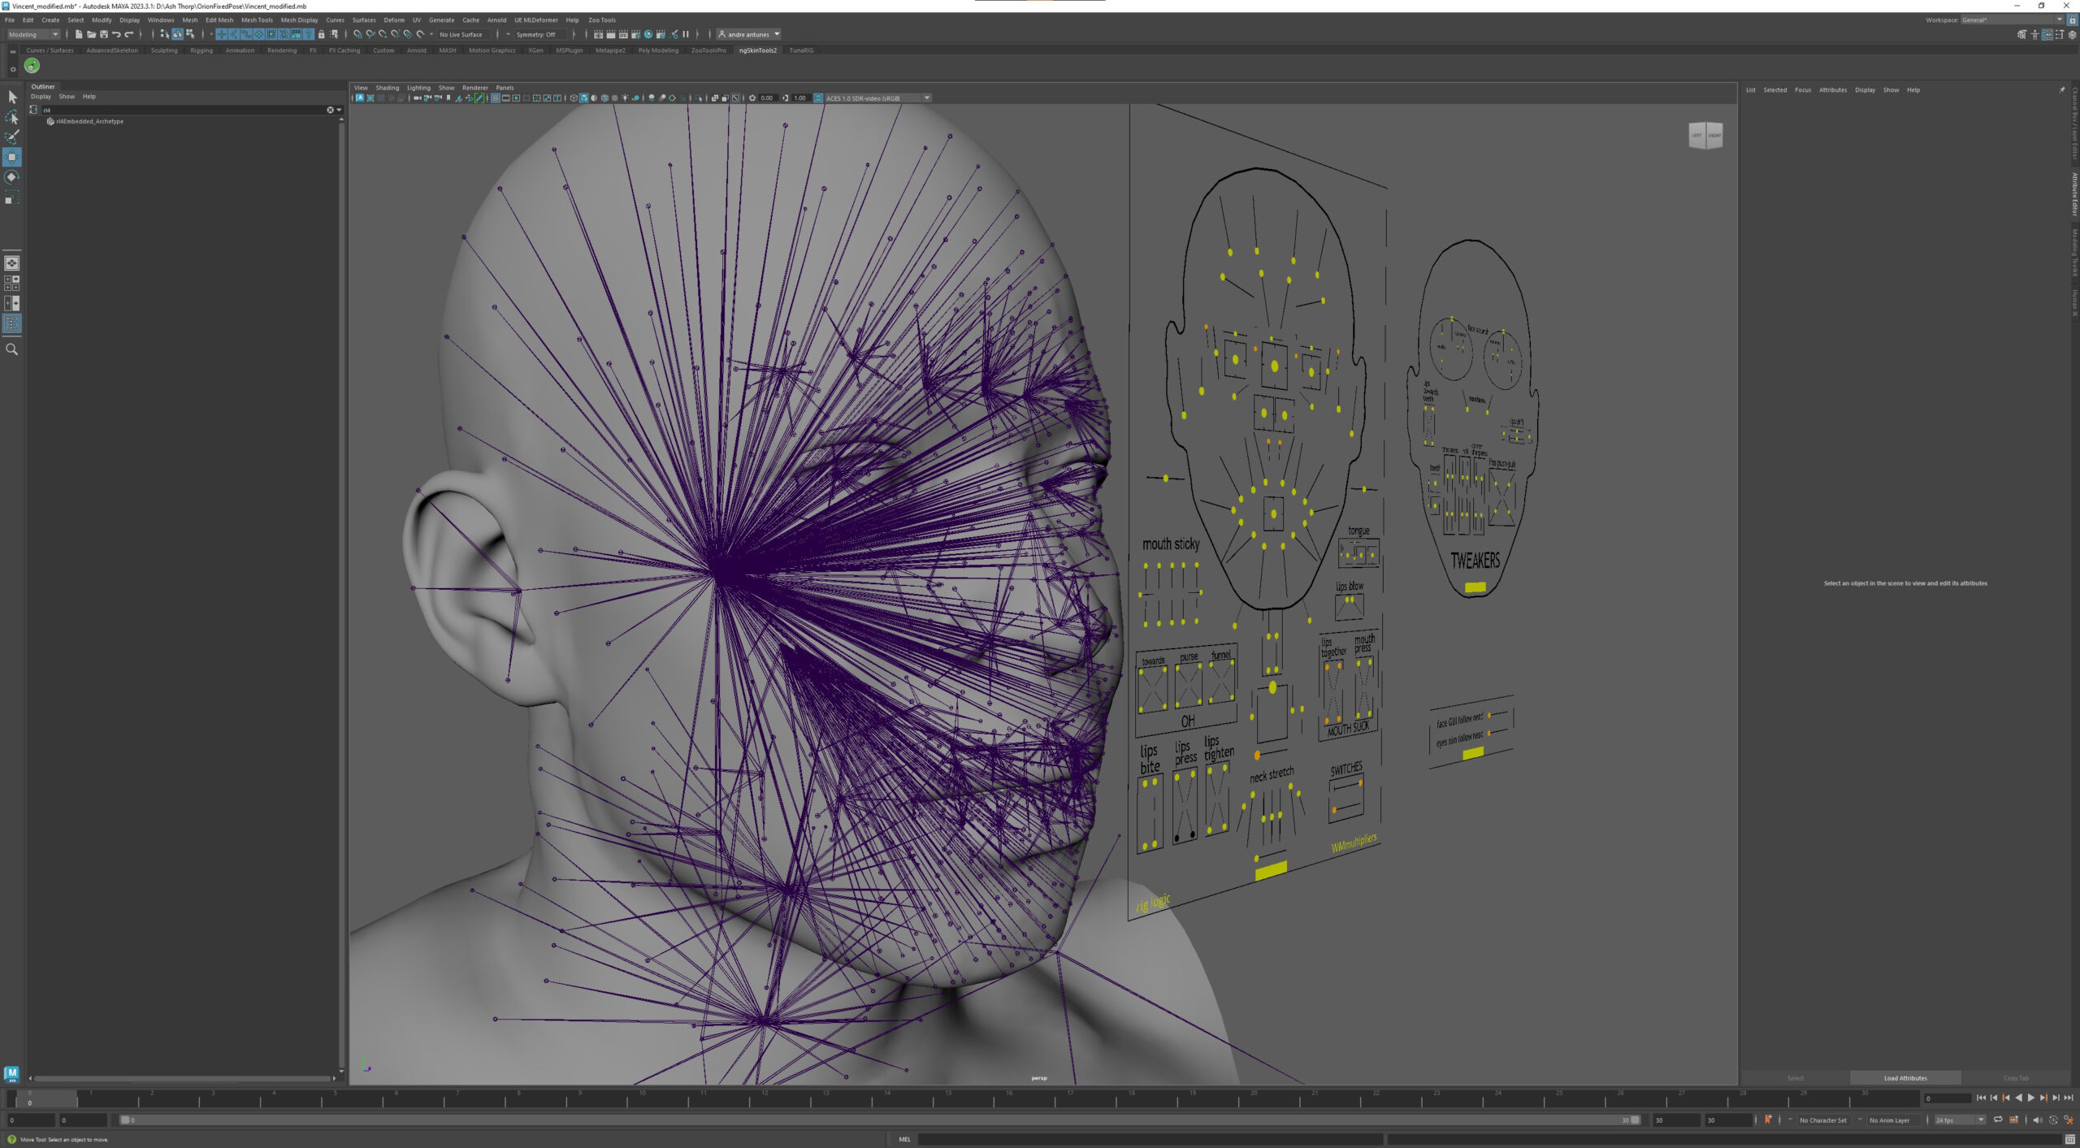The image size is (2080, 1148).
Task: Toggle snap to curves
Action: [370, 34]
